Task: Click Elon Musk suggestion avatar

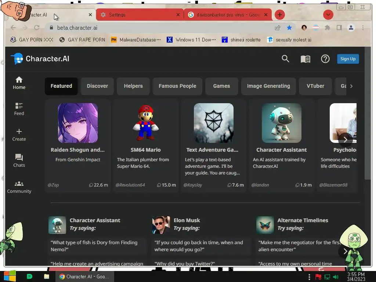Action: tap(161, 225)
